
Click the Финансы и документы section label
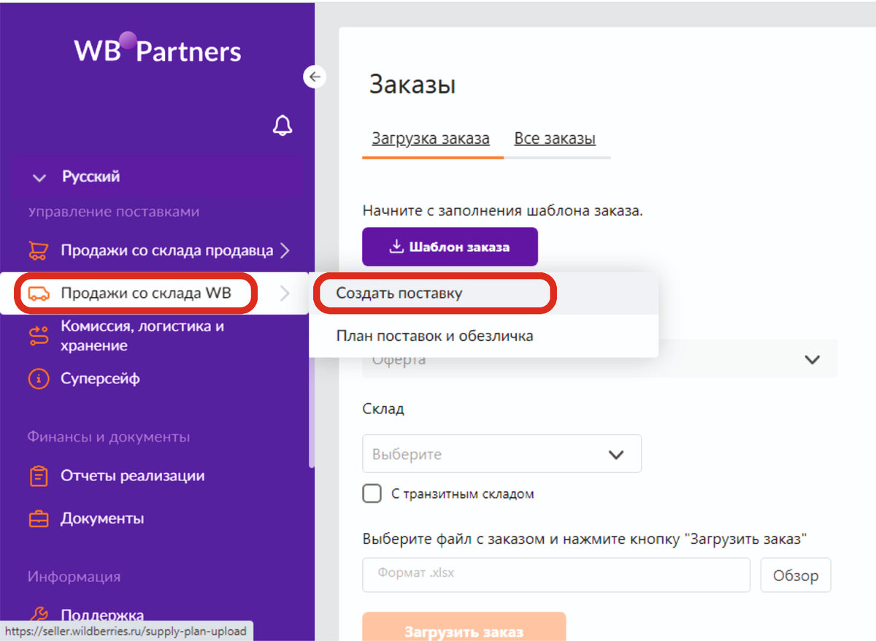tap(109, 437)
